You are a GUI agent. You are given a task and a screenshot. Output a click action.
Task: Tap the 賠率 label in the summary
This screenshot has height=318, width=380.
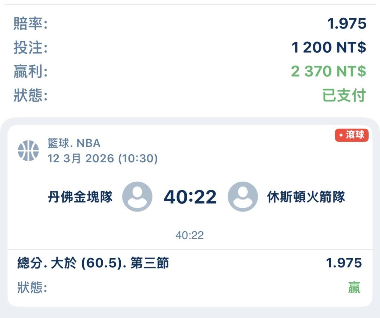pos(31,24)
